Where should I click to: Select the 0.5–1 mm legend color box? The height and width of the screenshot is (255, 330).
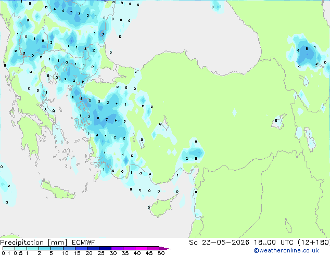click(x=21, y=248)
